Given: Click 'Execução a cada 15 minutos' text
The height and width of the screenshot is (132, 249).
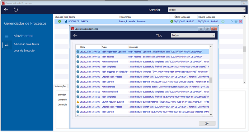Looking at the screenshot, I should (x=132, y=21).
